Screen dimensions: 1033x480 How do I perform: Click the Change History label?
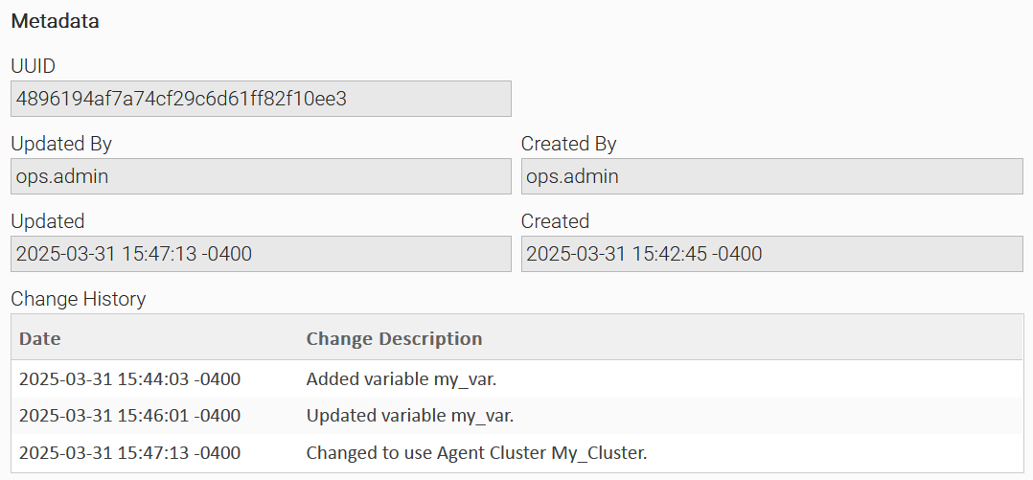click(79, 299)
